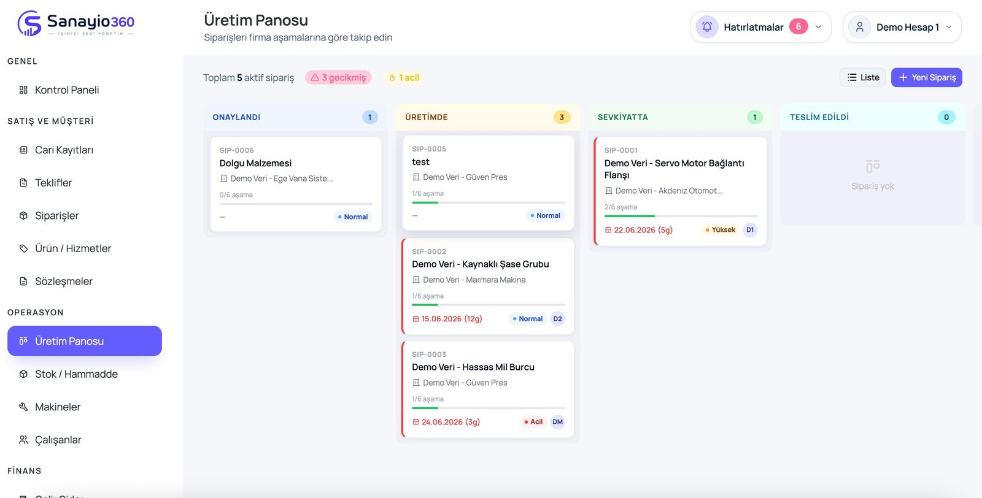The width and height of the screenshot is (982, 498).
Task: Click the Hatırlatmalar bell icon
Action: [x=707, y=27]
